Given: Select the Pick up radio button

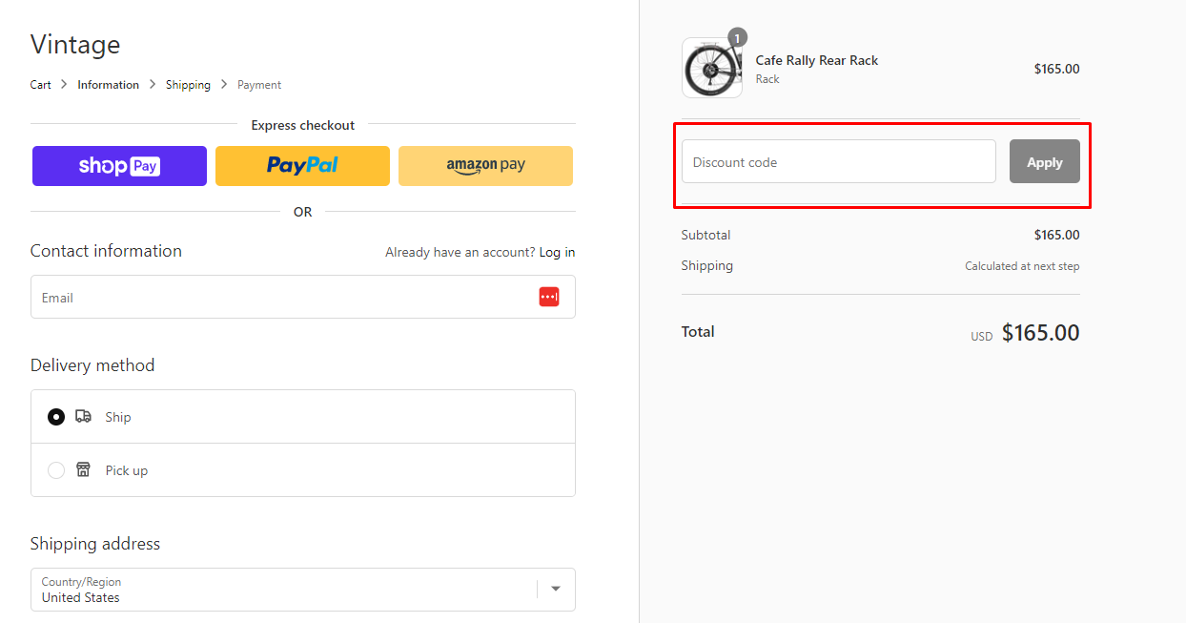Looking at the screenshot, I should tap(56, 470).
